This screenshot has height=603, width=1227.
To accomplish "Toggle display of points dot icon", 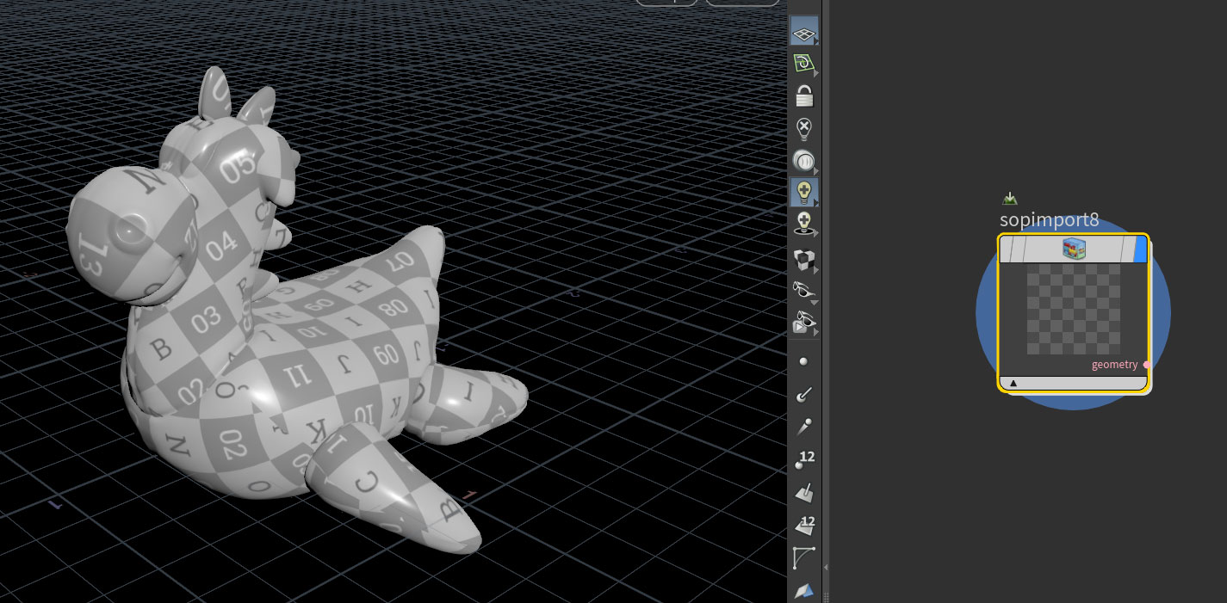I will click(x=803, y=361).
